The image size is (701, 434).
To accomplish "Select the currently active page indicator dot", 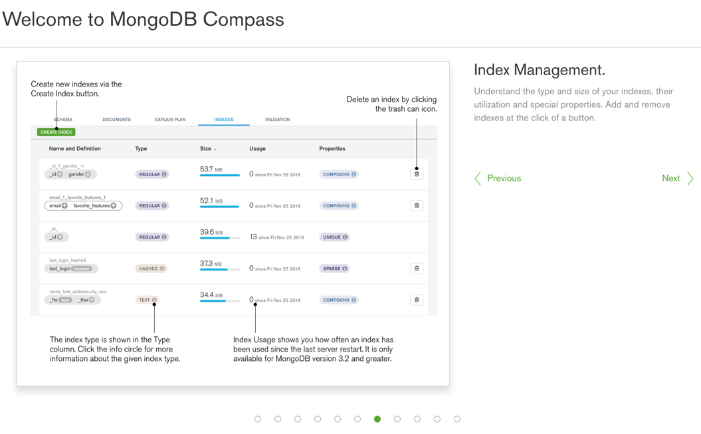I will pyautogui.click(x=377, y=419).
